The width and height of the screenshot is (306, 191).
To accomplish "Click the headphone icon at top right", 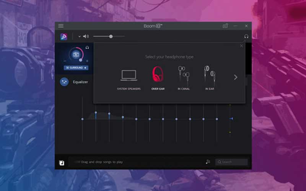I will tap(246, 37).
